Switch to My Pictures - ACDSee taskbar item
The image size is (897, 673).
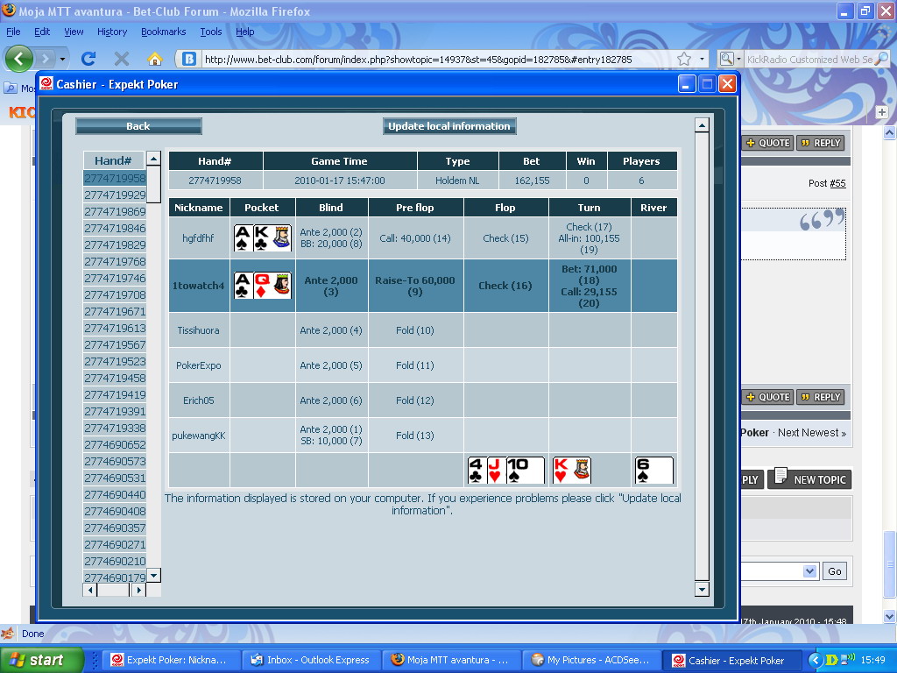pyautogui.click(x=591, y=660)
